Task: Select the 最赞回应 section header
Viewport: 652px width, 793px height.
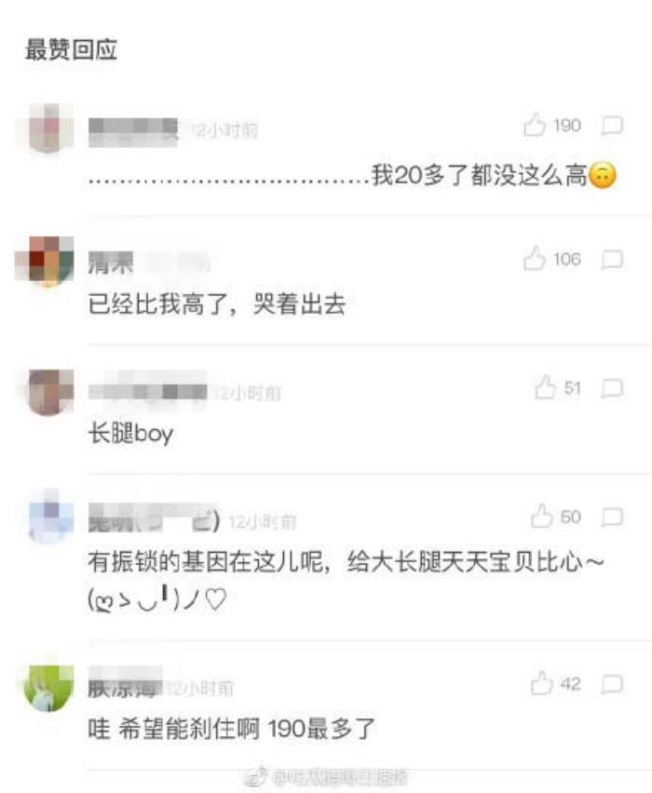Action: pyautogui.click(x=72, y=49)
